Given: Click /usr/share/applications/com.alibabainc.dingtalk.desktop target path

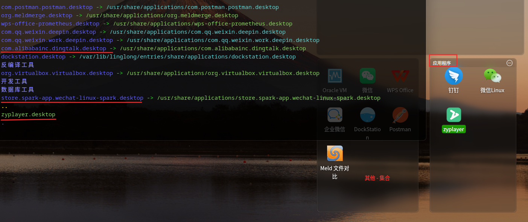Looking at the screenshot, I should click(x=213, y=48).
